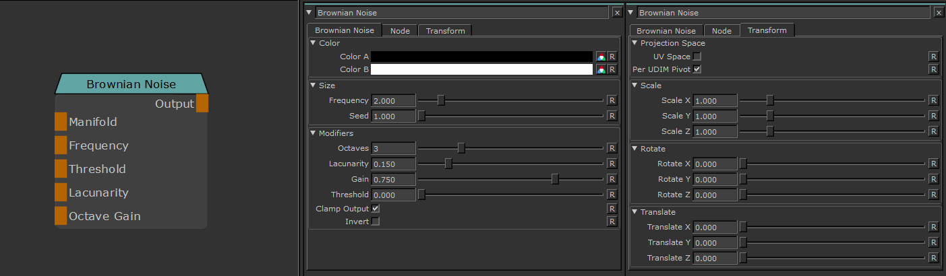Viewport: 946px width, 276px height.
Task: Click the Gain slider handle
Action: point(555,179)
